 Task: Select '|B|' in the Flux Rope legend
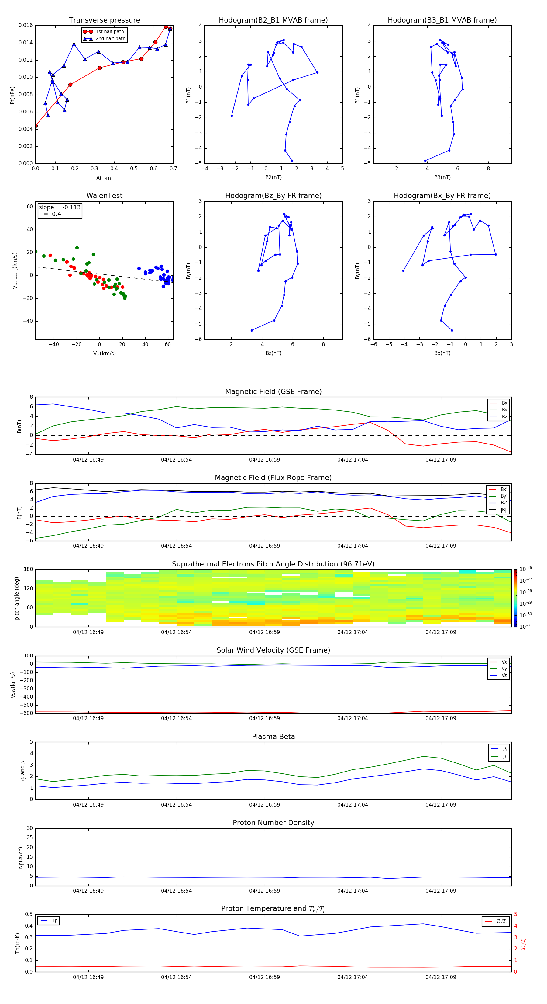pyautogui.click(x=498, y=510)
